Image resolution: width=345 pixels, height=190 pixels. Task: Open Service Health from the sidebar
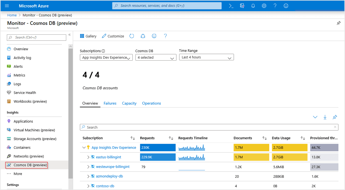click(25, 93)
